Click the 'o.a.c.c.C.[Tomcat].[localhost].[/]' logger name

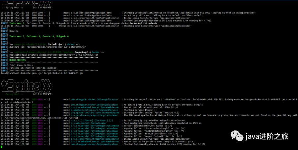click(92, 121)
